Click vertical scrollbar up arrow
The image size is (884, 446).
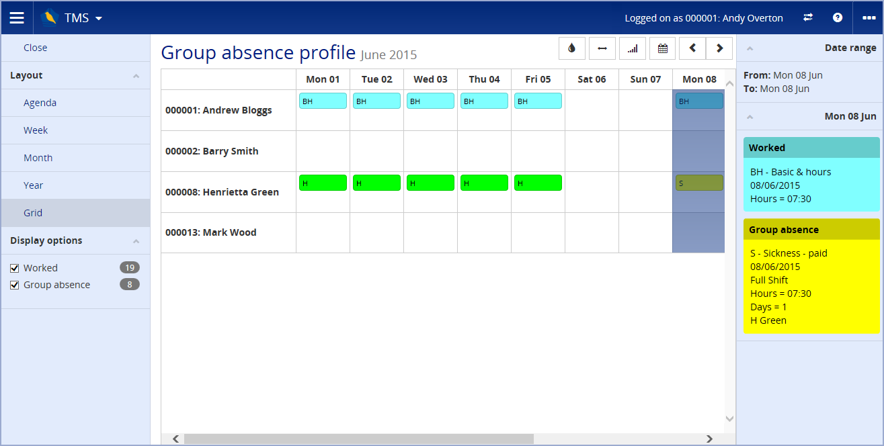[x=730, y=84]
